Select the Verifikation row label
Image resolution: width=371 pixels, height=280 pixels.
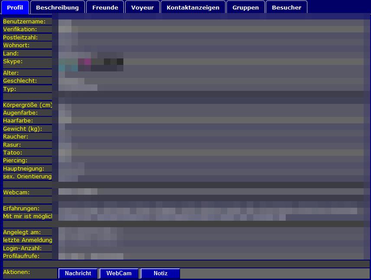[x=20, y=29]
